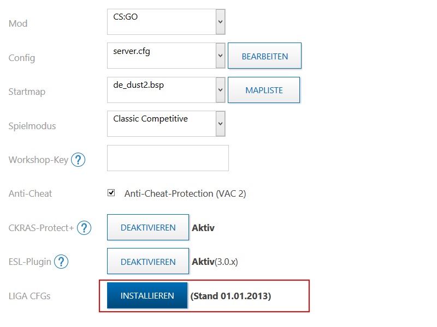Focus the Workshop-Key text input field

coord(168,158)
